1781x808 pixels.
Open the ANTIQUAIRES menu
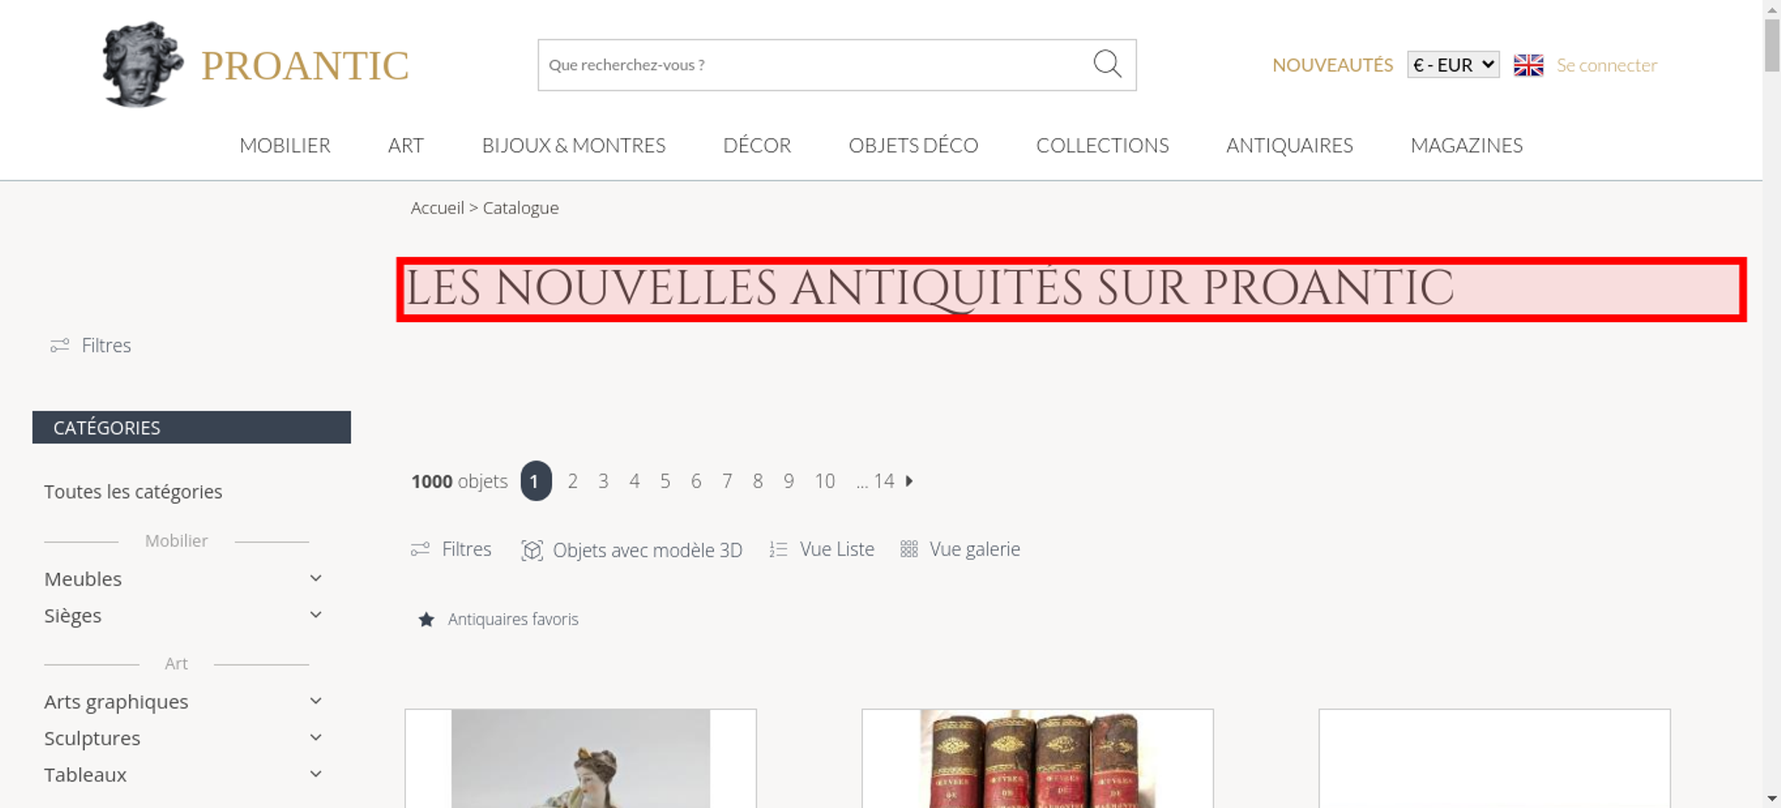click(x=1289, y=145)
